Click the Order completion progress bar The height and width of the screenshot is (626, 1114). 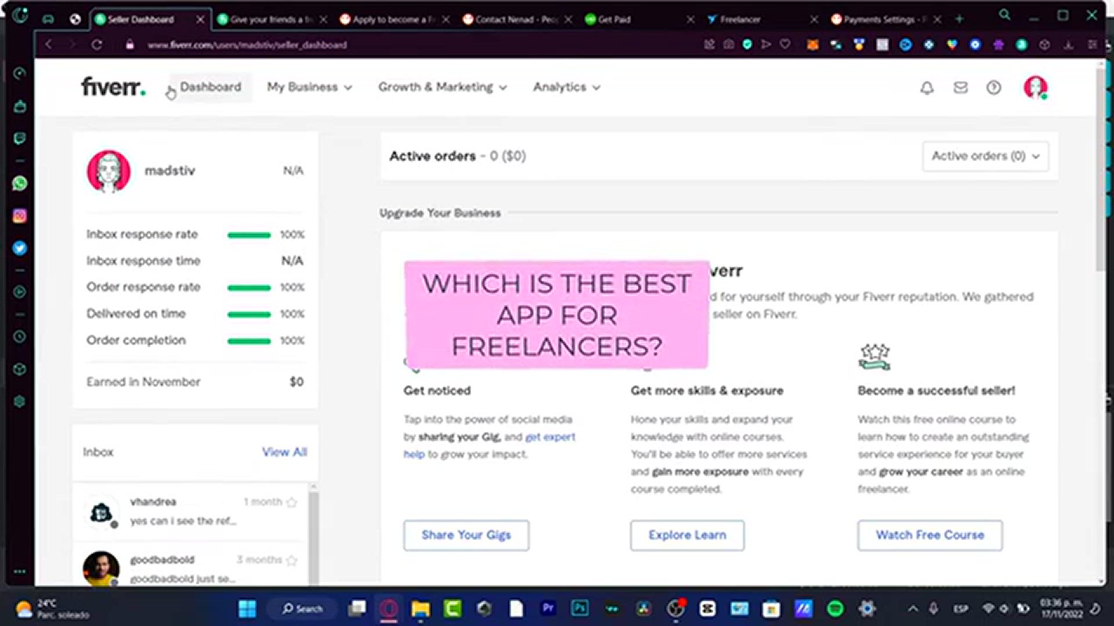(x=249, y=341)
